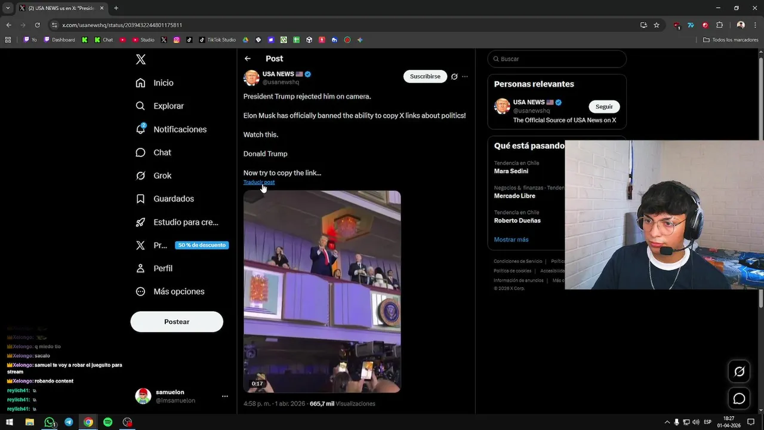
Task: Click the Postear button
Action: pyautogui.click(x=177, y=322)
